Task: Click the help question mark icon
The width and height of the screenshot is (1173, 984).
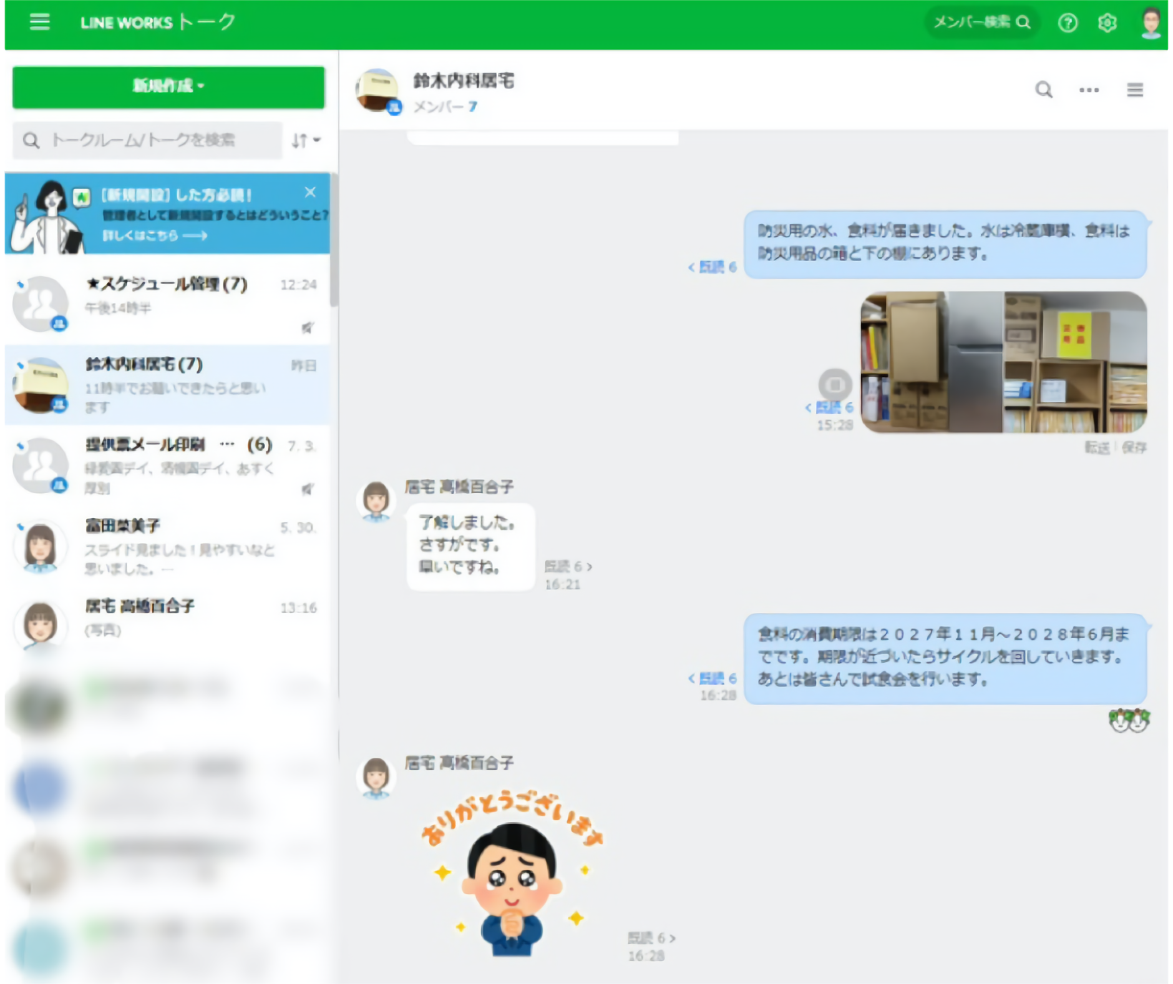Action: 1068,23
